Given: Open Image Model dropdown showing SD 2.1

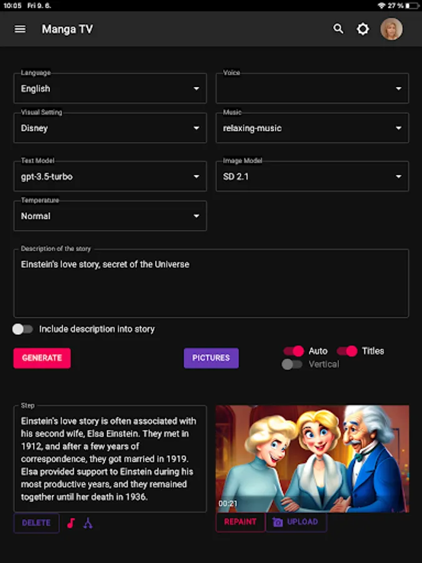Looking at the screenshot, I should coord(312,176).
